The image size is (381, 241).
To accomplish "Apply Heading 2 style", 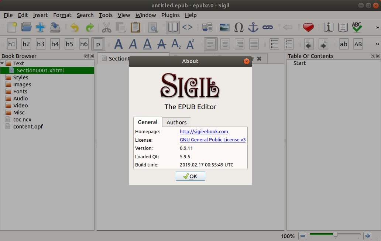I will (x=26, y=44).
